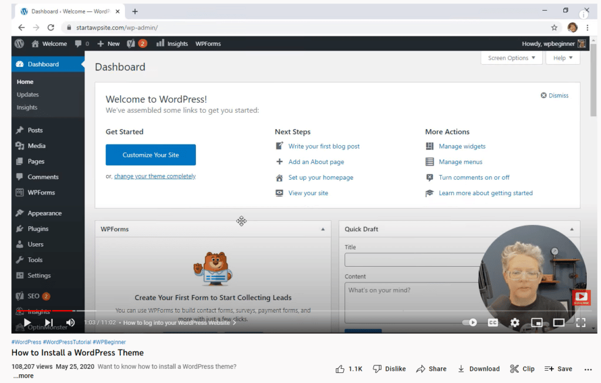Click the New plus item in admin bar
Viewport: 601px width, 383px height.
[x=109, y=43]
